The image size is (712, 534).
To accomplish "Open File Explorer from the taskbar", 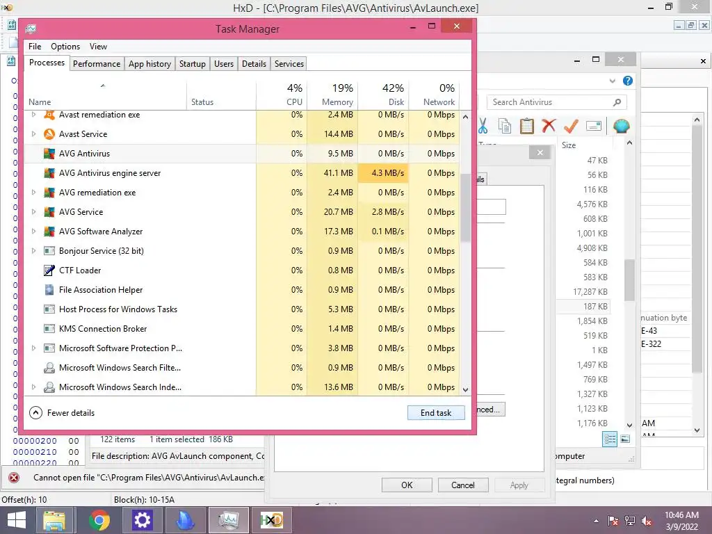I will click(x=54, y=520).
